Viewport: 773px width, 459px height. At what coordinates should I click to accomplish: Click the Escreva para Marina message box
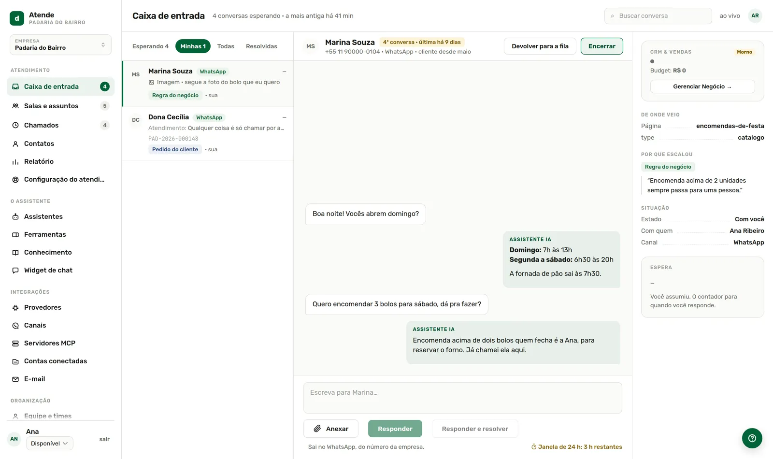point(463,398)
